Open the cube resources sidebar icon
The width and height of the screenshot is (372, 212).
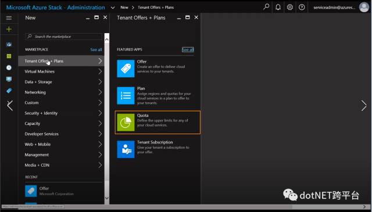click(9, 44)
